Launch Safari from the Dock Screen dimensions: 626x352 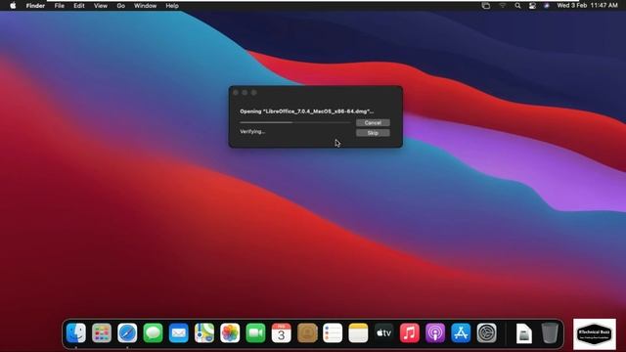127,332
